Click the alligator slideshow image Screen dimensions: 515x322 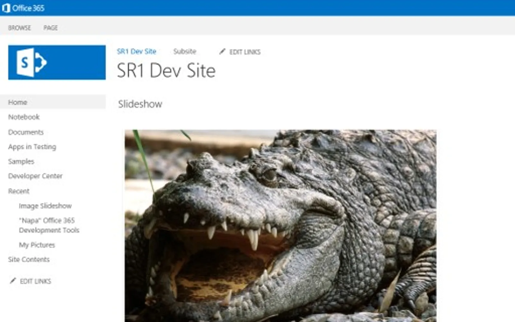coord(281,226)
